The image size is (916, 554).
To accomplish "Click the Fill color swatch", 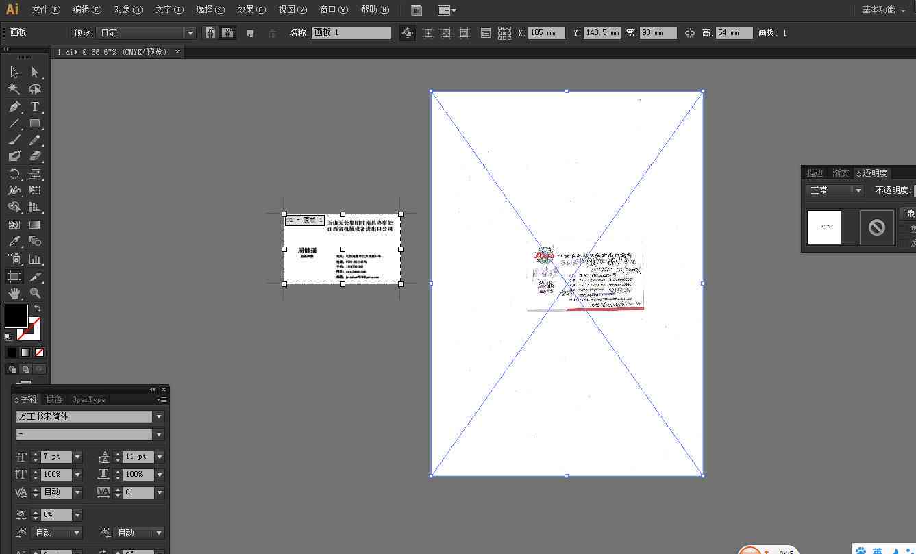I will pyautogui.click(x=16, y=316).
